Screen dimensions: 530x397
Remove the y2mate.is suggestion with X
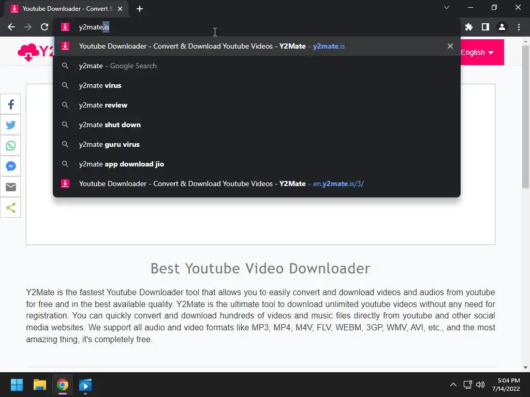[x=450, y=46]
